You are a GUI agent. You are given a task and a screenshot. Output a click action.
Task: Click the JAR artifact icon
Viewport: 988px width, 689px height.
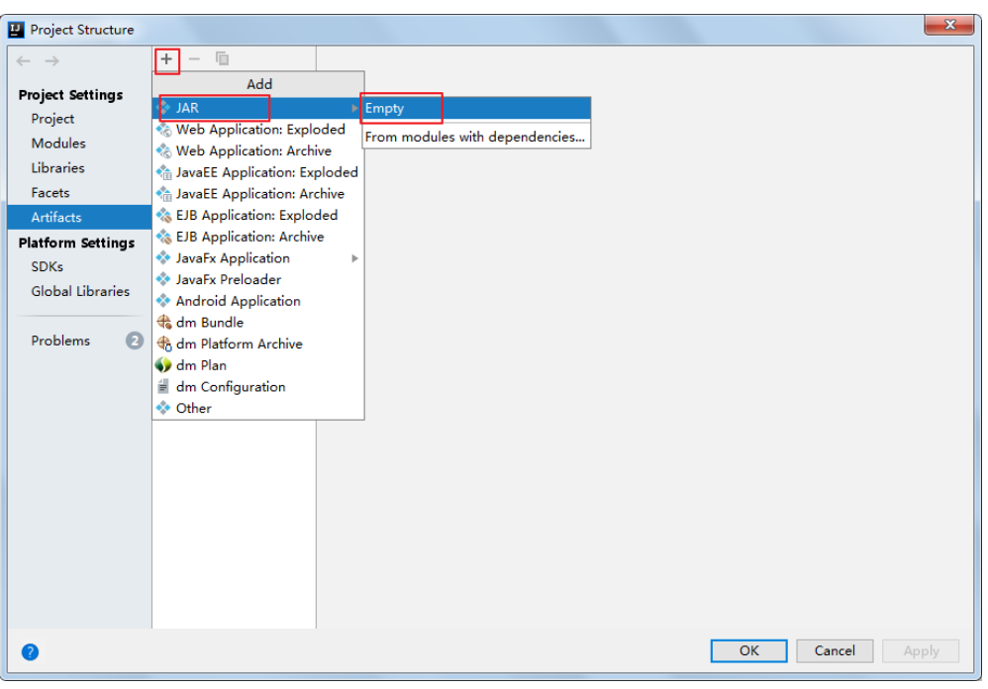pyautogui.click(x=163, y=108)
